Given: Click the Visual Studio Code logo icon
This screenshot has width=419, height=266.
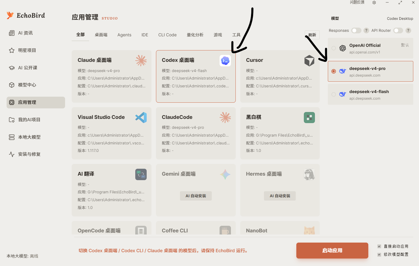Looking at the screenshot, I should click(x=141, y=117).
